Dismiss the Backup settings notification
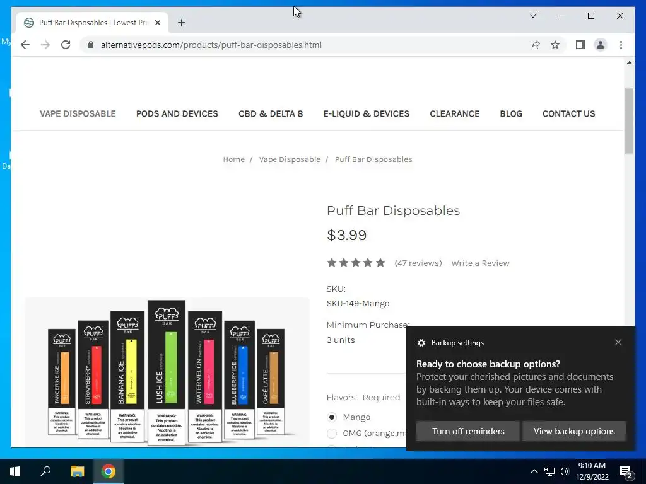Screen dimensions: 646x484 618,342
